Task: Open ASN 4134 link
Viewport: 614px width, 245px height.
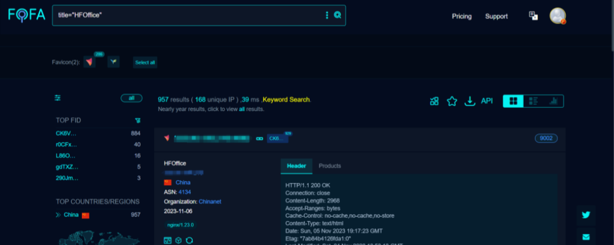Action: pos(184,192)
